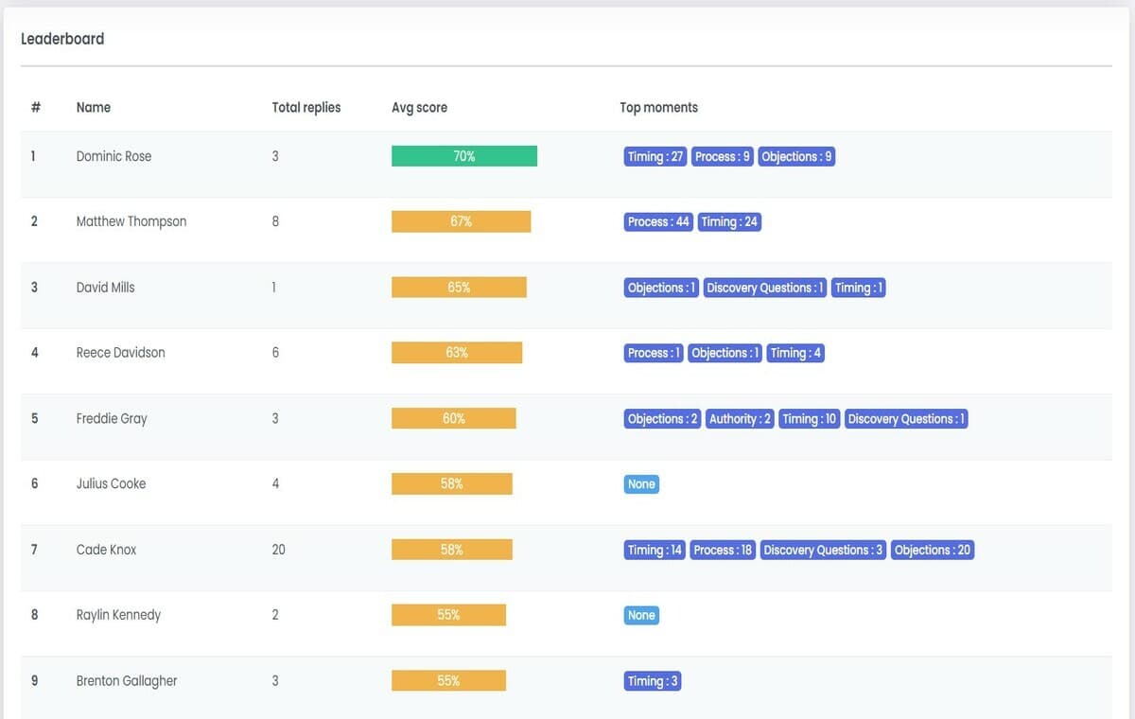Viewport: 1135px width, 719px height.
Task: Click the 60% score bar
Action: coord(454,418)
